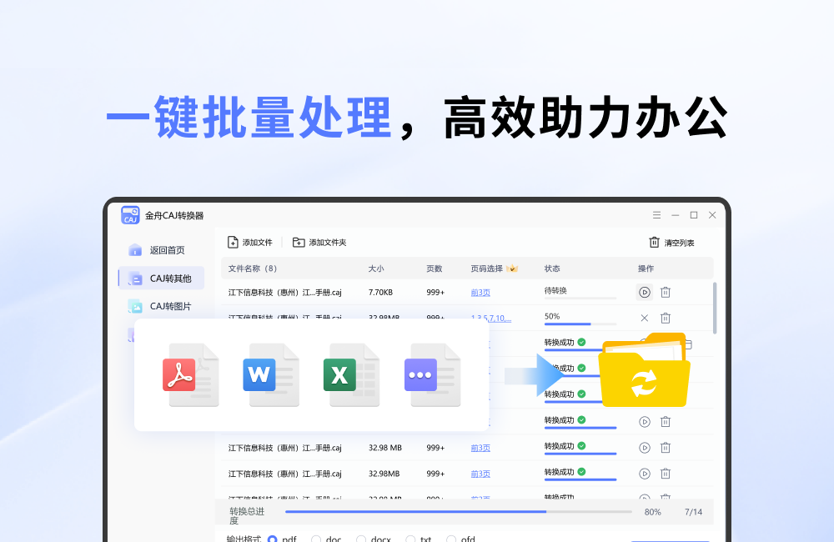Select doc as output format
The image size is (834, 542).
coord(317,539)
